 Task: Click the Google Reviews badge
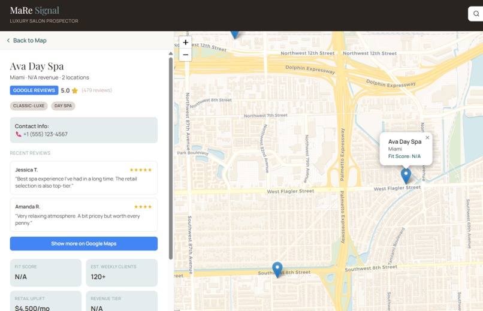click(x=34, y=90)
